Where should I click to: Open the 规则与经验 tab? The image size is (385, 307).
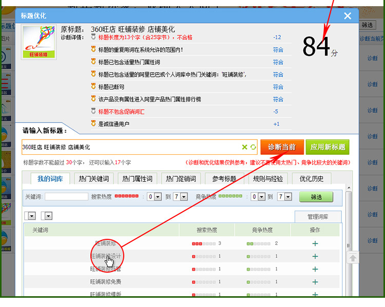point(268,179)
